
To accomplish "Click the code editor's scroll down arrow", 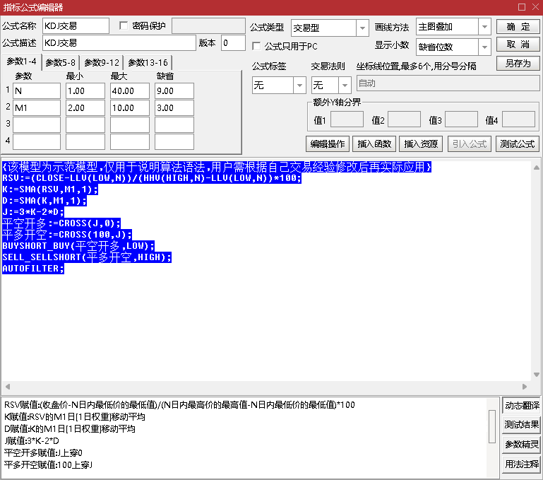I will [537, 375].
